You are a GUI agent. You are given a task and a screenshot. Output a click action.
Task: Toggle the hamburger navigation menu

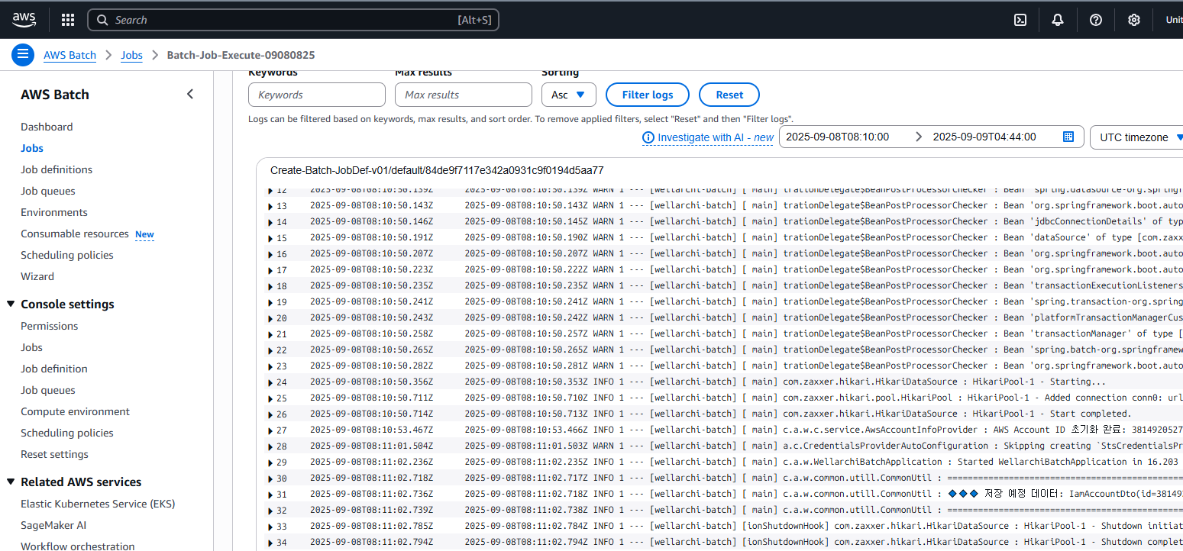tap(23, 55)
